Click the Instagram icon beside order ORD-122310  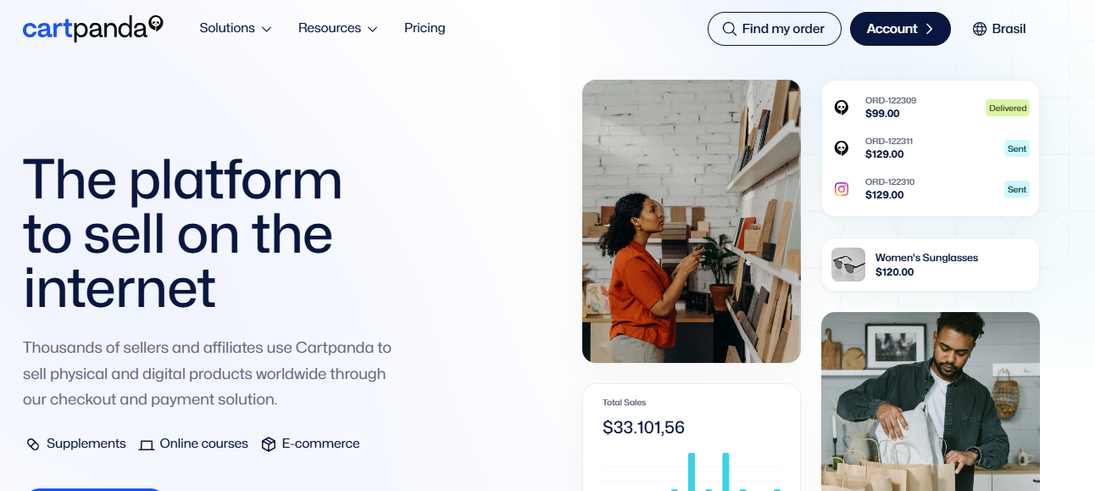click(842, 189)
